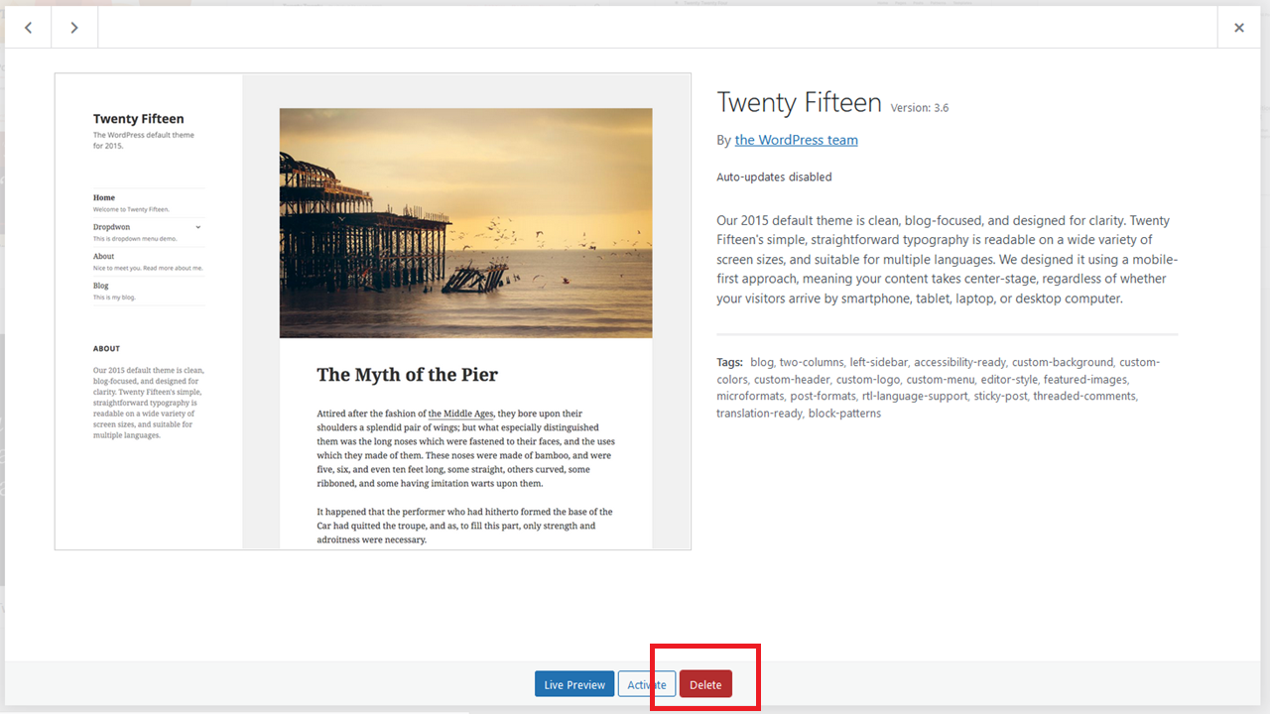
Task: Show the previous theme using left arrow
Action: (28, 28)
